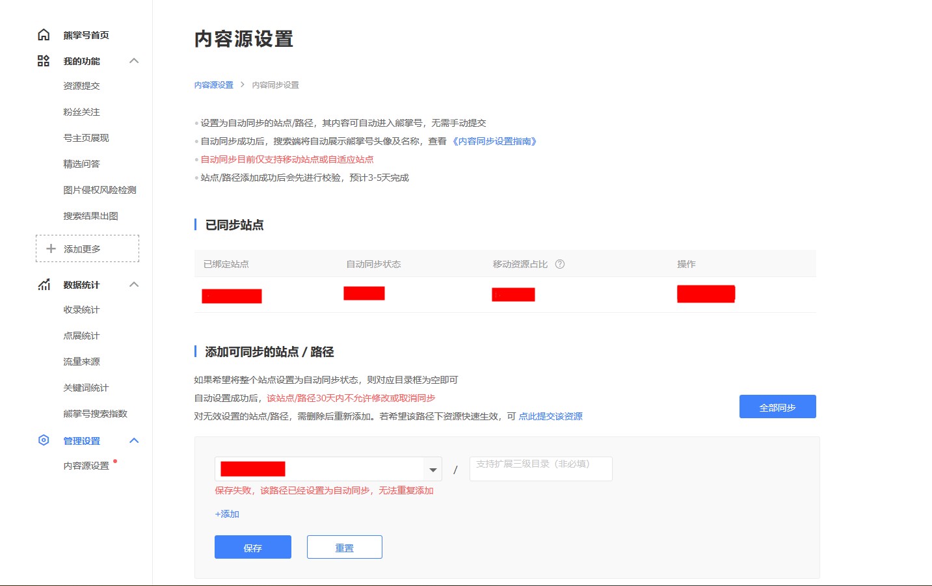Collapse the 管理设置 section chevron
The height and width of the screenshot is (586, 932).
tap(134, 440)
